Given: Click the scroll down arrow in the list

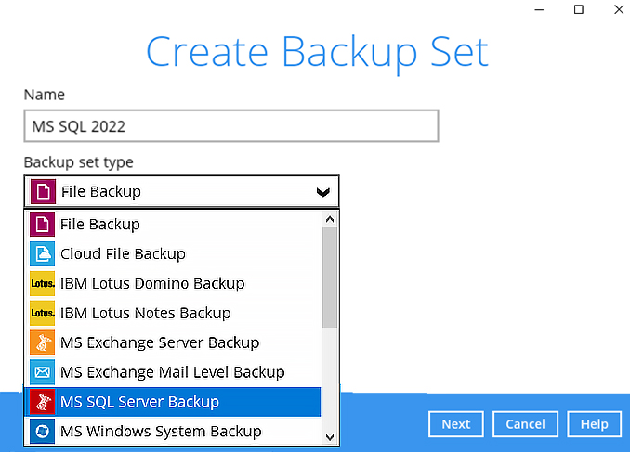Looking at the screenshot, I should tap(330, 437).
